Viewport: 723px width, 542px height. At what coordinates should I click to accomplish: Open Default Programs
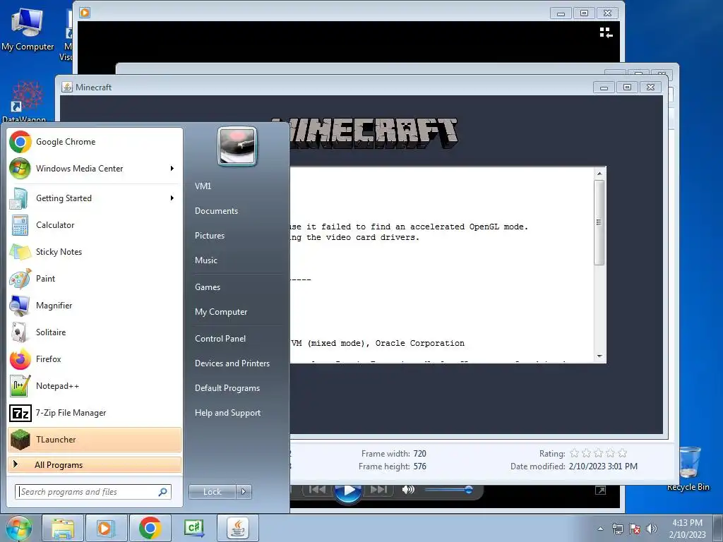(227, 388)
